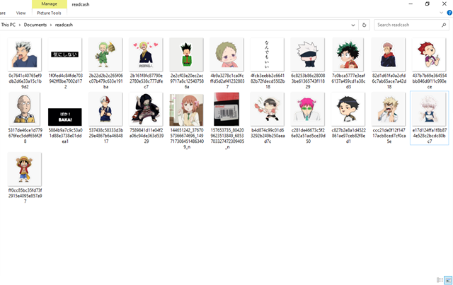This screenshot has width=453, height=285.
Task: Select vertical Japanese text image 4fcb3eebb2c6641
Action: (x=268, y=54)
